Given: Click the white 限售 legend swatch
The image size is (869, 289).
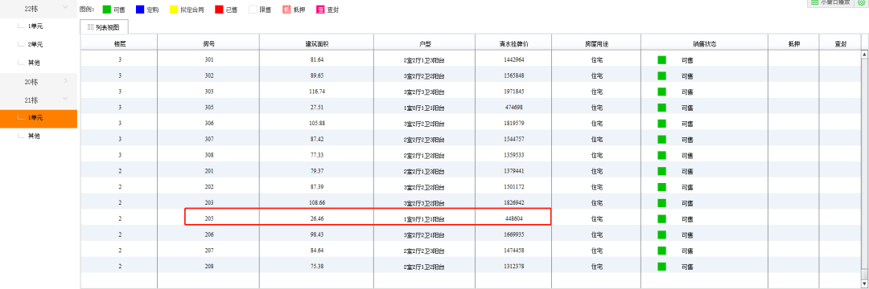Looking at the screenshot, I should [x=253, y=10].
